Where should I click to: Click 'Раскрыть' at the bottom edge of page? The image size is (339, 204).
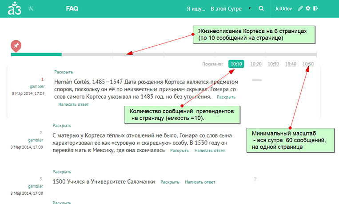click(x=62, y=203)
